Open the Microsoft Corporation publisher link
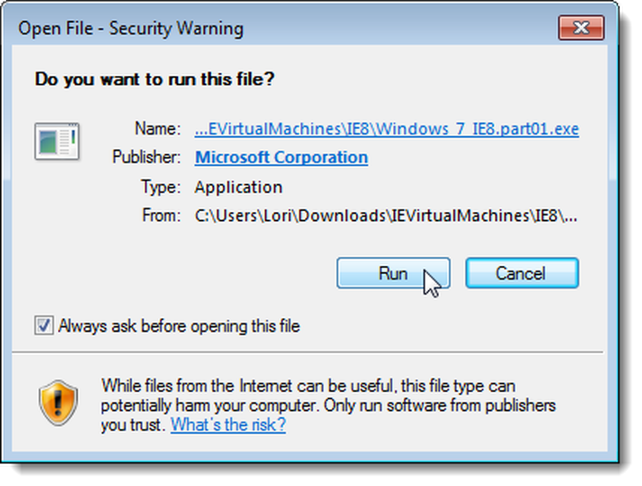642x486 pixels. pyautogui.click(x=281, y=157)
